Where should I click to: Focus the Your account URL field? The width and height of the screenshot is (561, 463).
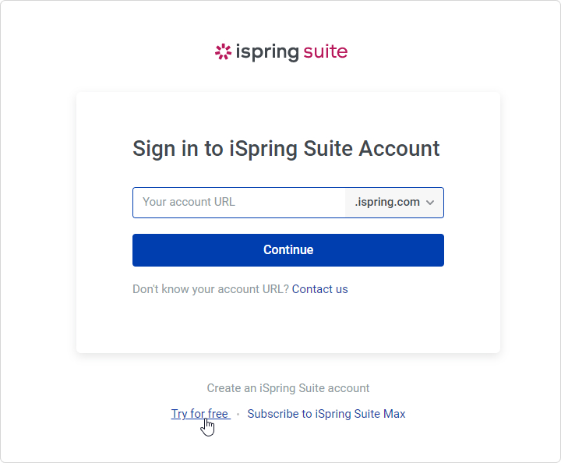[239, 203]
